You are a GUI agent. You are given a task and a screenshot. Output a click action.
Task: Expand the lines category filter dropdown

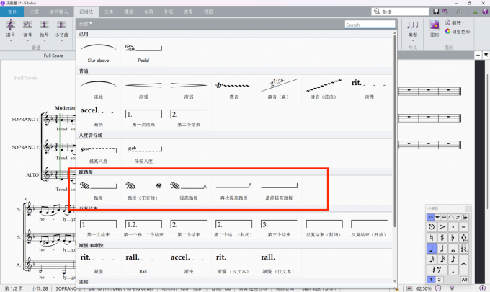click(x=86, y=24)
